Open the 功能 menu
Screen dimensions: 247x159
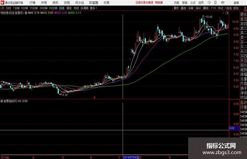(x=176, y=3)
